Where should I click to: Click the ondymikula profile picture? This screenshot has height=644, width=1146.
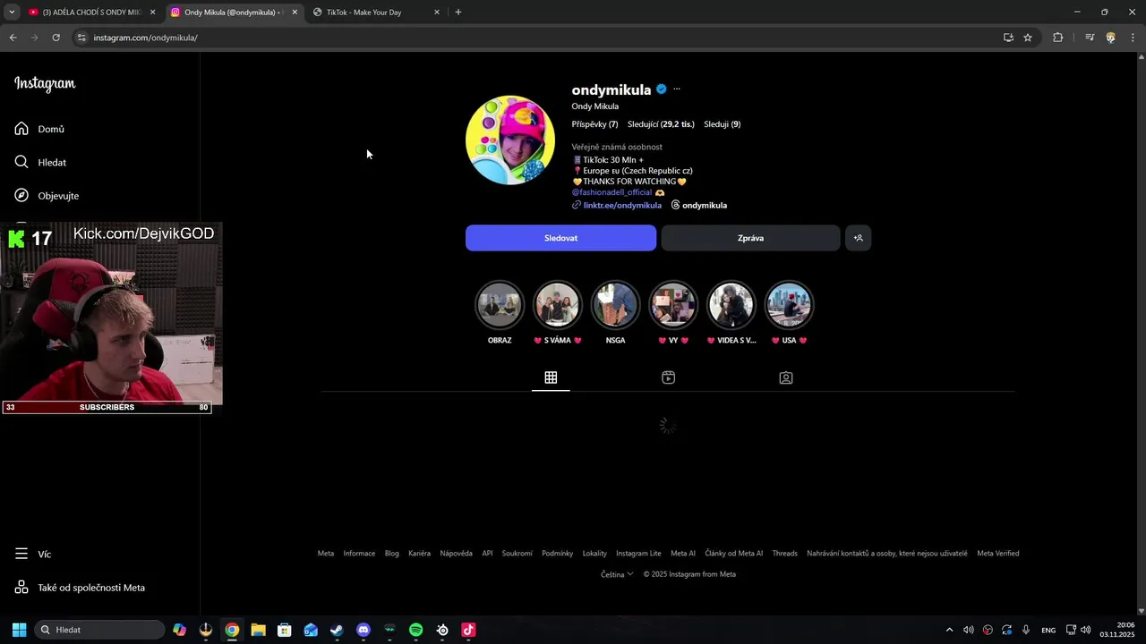click(x=510, y=140)
